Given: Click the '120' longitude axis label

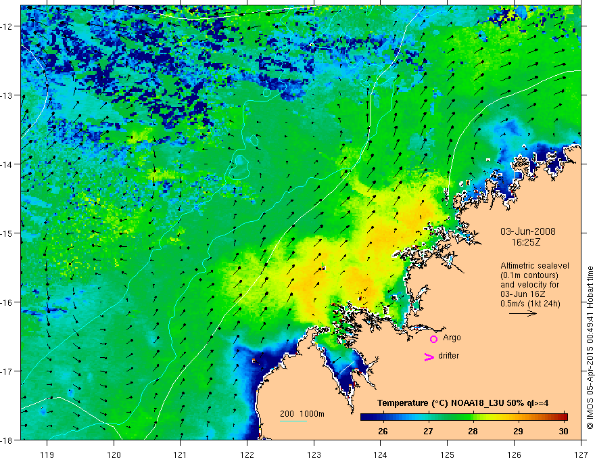Looking at the screenshot, I should 114,455.
